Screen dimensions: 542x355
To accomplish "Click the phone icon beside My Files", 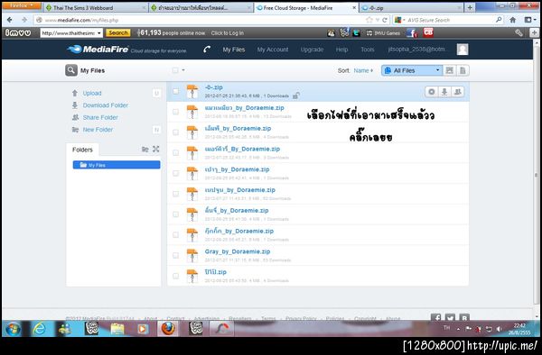I will pyautogui.click(x=207, y=50).
